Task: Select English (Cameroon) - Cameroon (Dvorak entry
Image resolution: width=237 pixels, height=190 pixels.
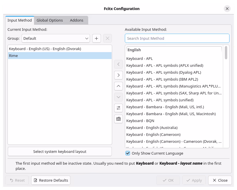Action: pyautogui.click(x=174, y=142)
